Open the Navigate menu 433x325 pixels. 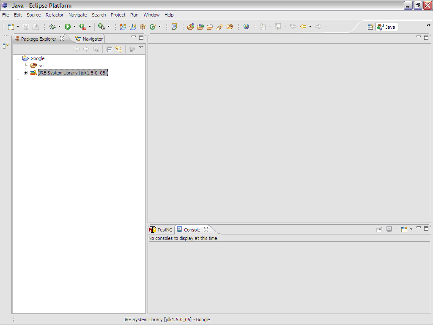coord(78,15)
